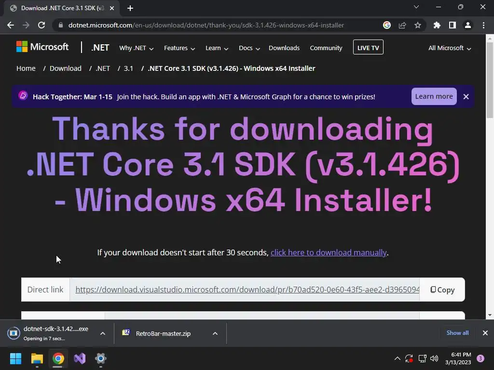Open the tab search chevron
The width and height of the screenshot is (494, 370).
click(416, 7)
